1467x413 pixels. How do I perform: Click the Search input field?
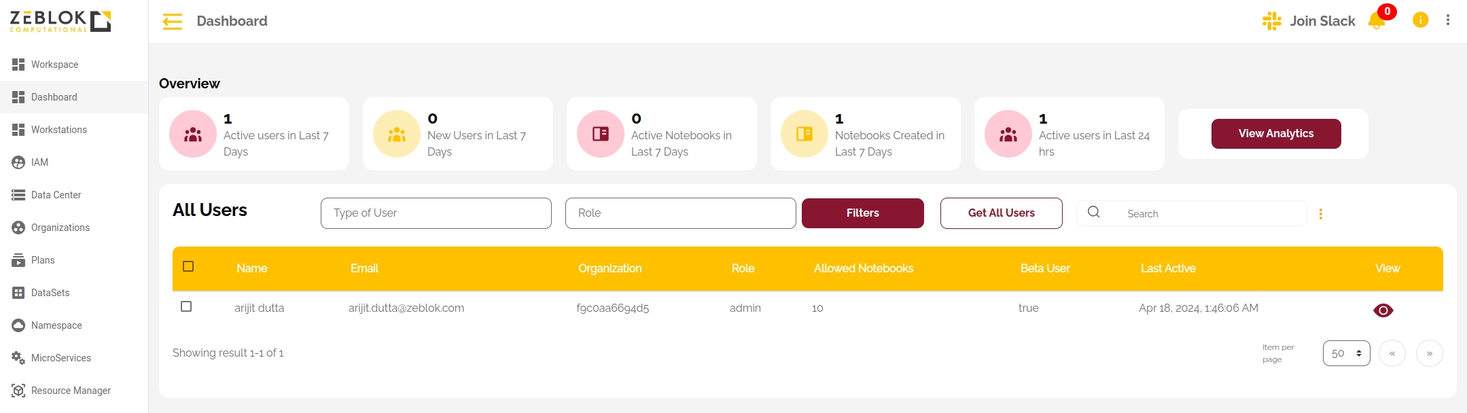(1209, 214)
